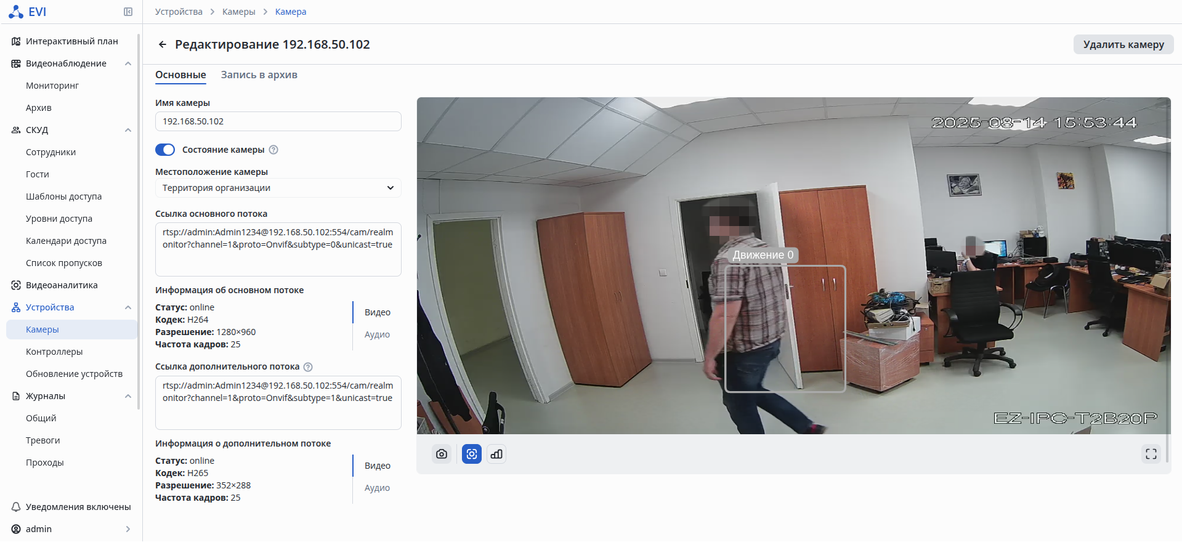Collapse the Видеонаблюдение section chevron
1182x542 pixels.
pos(128,63)
